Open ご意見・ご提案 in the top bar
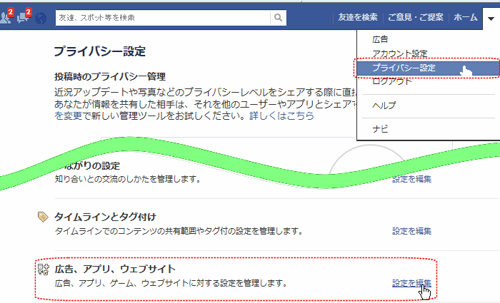The image size is (500, 303). tap(416, 17)
